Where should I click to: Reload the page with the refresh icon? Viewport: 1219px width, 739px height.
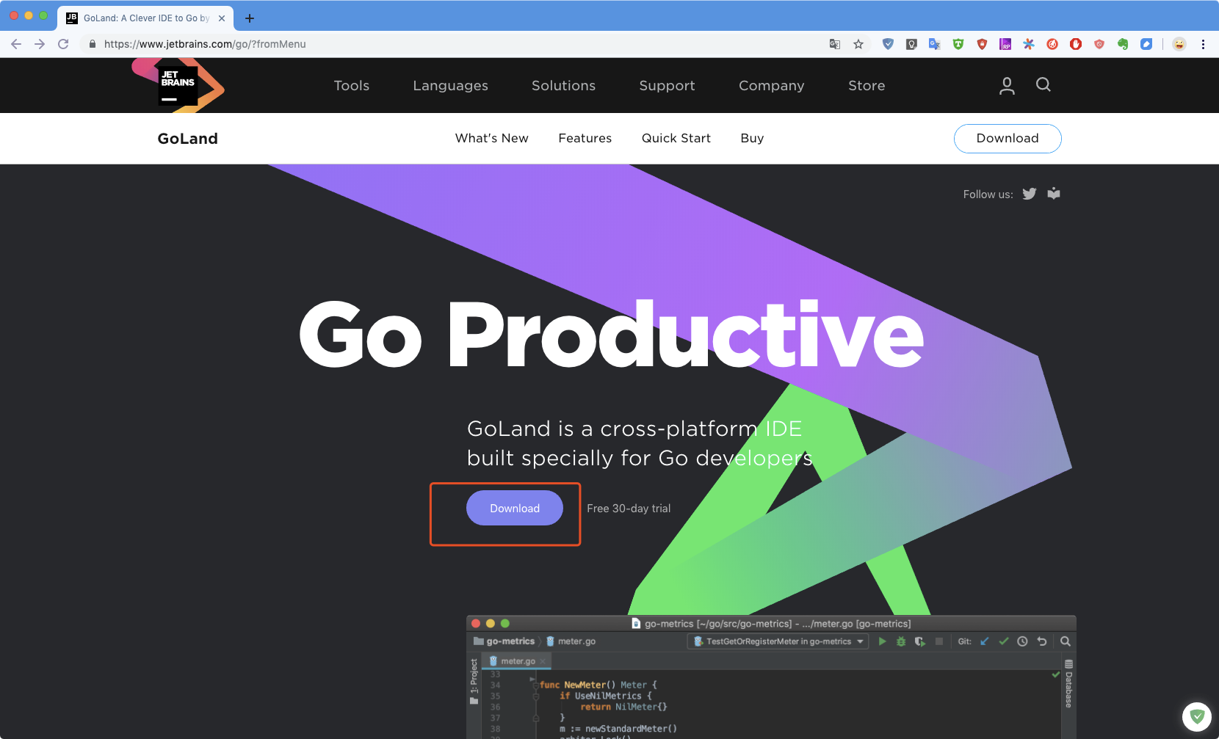63,44
